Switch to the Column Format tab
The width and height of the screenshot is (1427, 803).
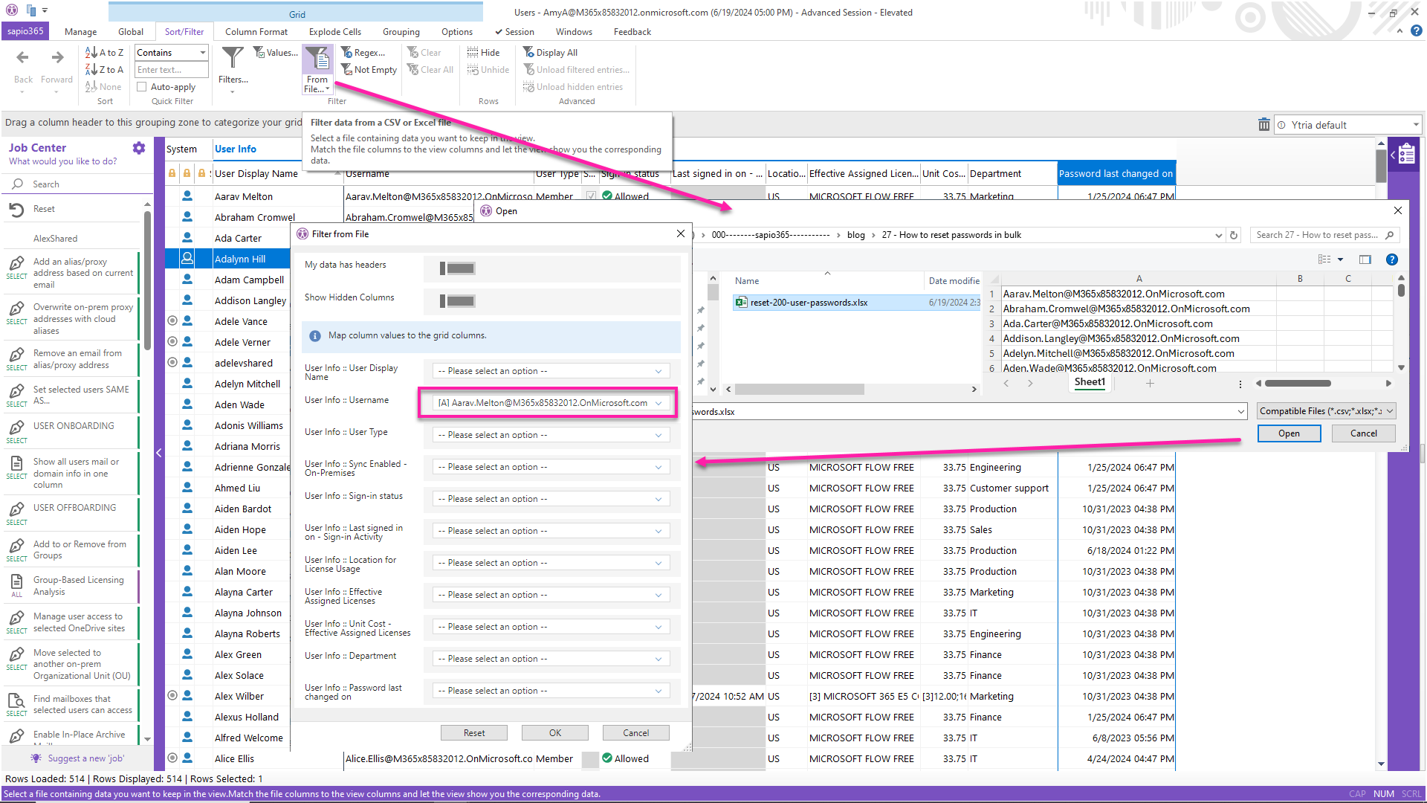tap(256, 32)
